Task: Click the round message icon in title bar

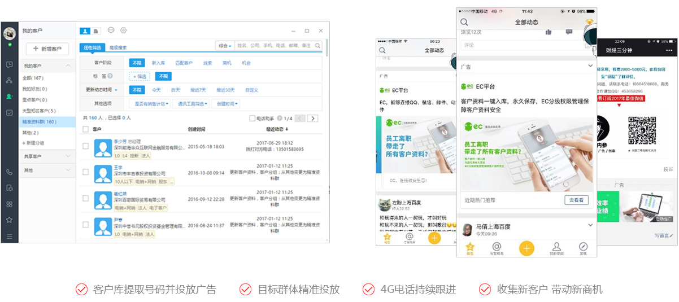Action: coord(111,30)
